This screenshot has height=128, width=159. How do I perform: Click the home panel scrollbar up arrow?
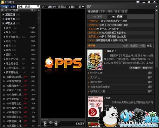(156, 11)
